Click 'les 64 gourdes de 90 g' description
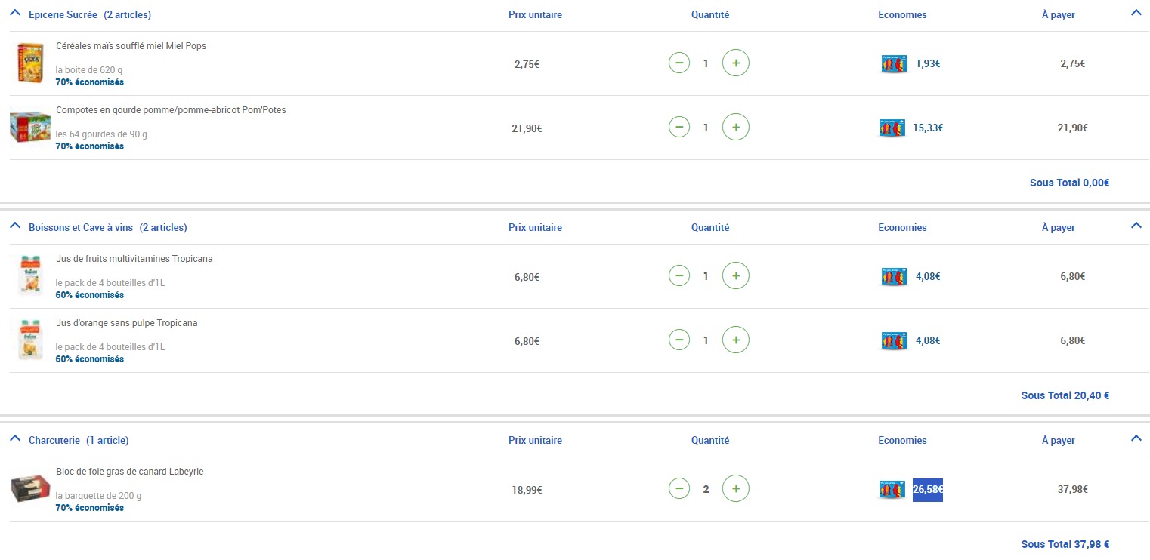 point(101,134)
